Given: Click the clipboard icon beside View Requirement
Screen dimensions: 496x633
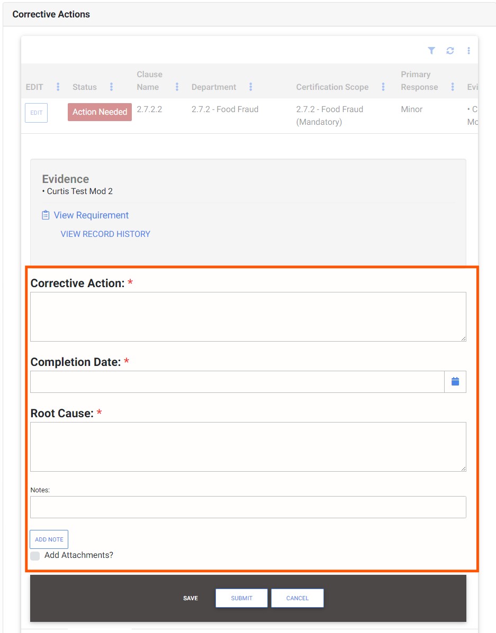Looking at the screenshot, I should [x=46, y=215].
